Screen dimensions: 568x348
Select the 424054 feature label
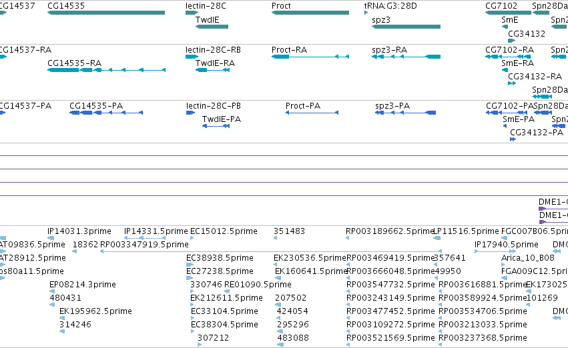[292, 311]
